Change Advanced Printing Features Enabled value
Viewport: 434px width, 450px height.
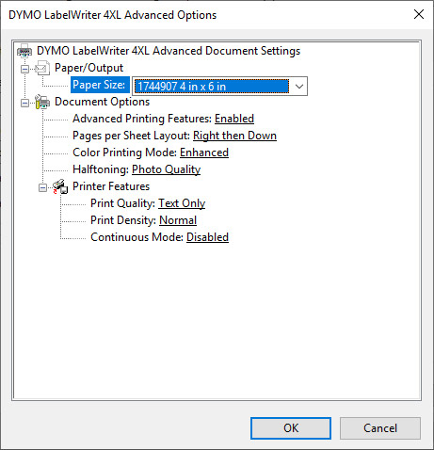pyautogui.click(x=234, y=119)
